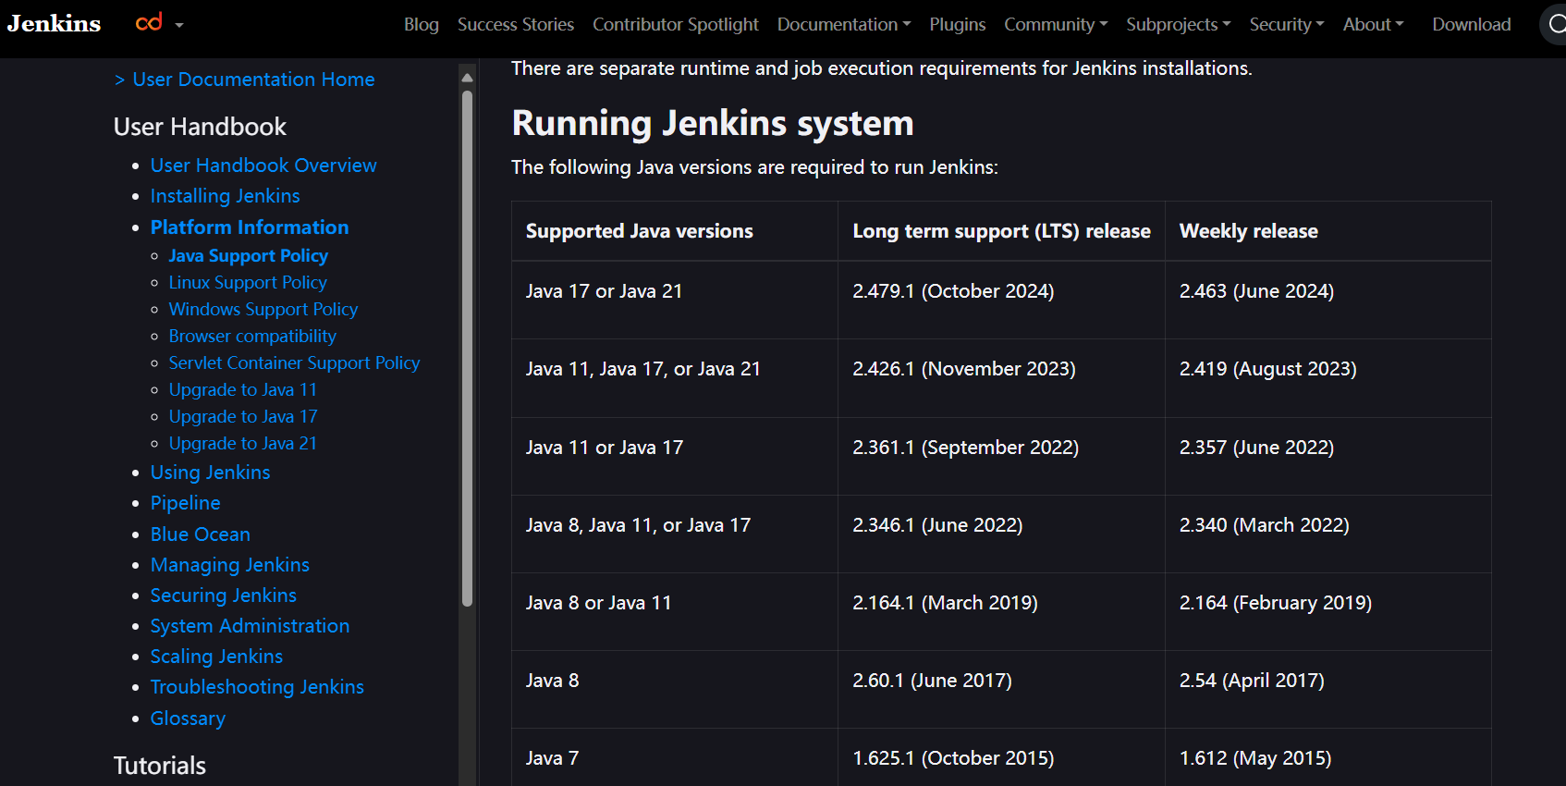Expand the Security dropdown menu

(1287, 24)
